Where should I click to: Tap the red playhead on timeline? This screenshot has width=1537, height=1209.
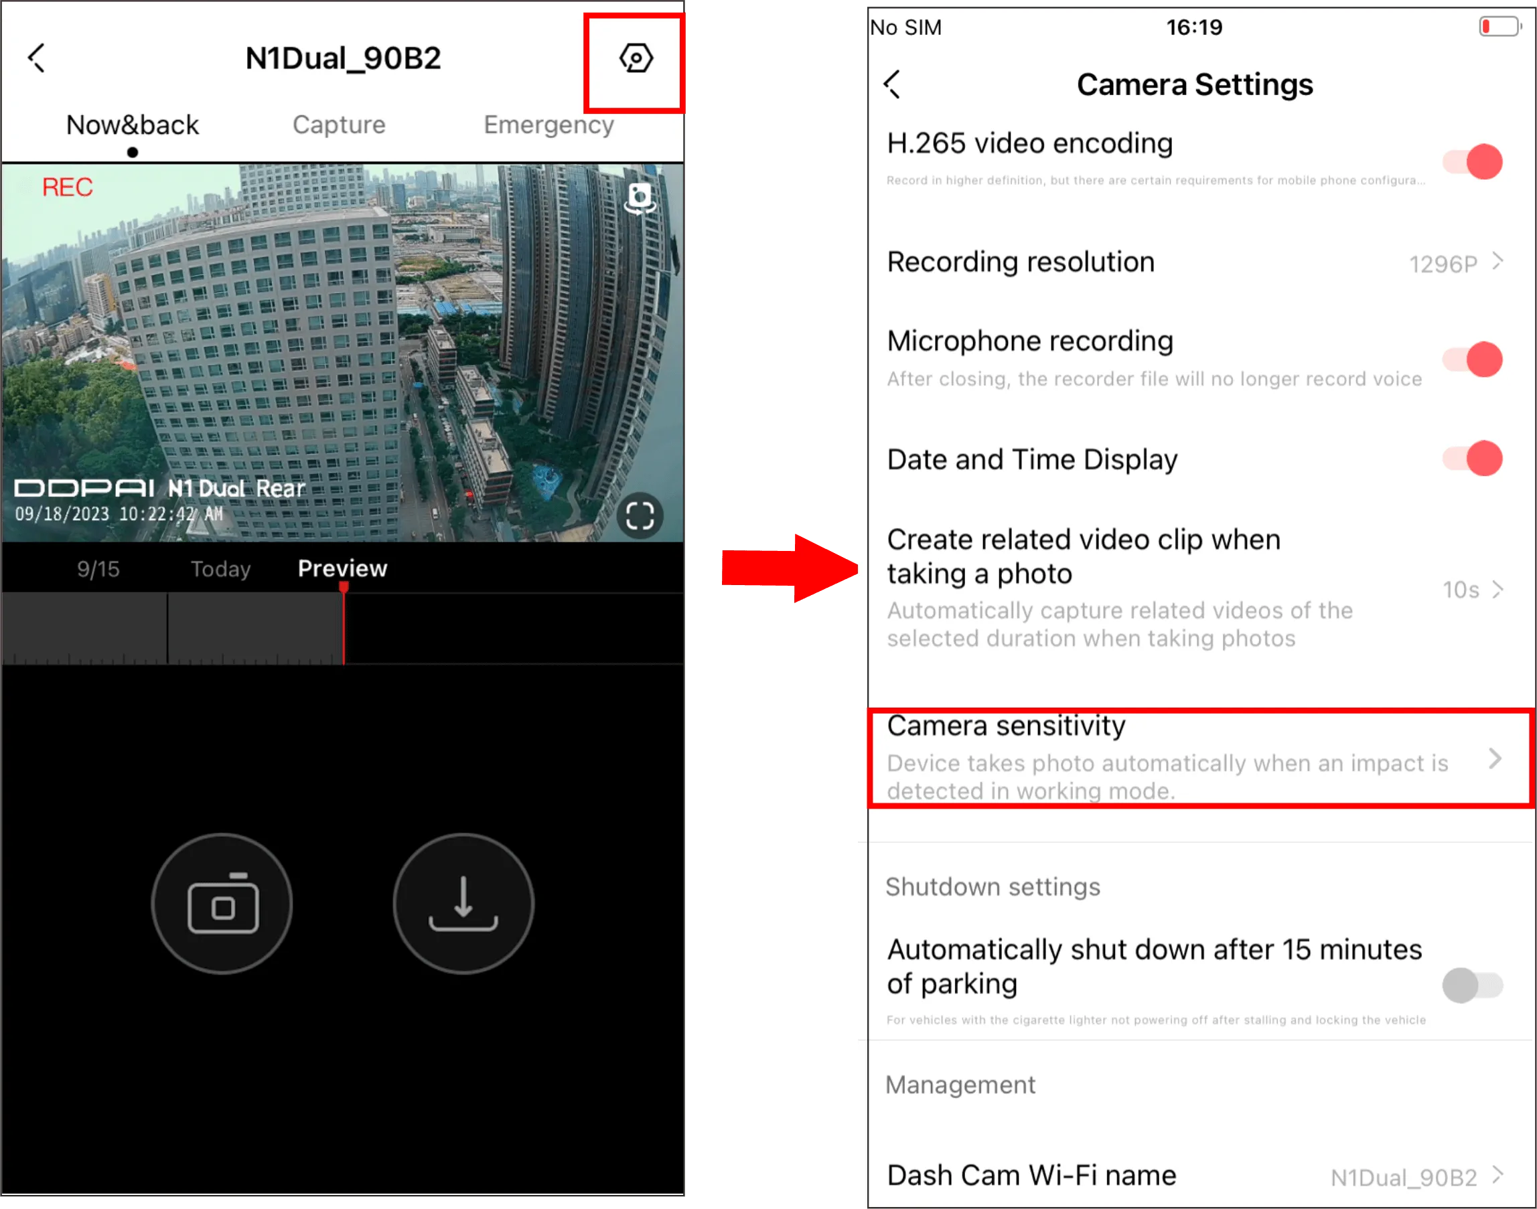pyautogui.click(x=344, y=623)
